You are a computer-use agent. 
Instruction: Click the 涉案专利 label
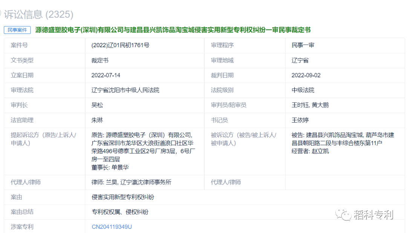(x=22, y=227)
